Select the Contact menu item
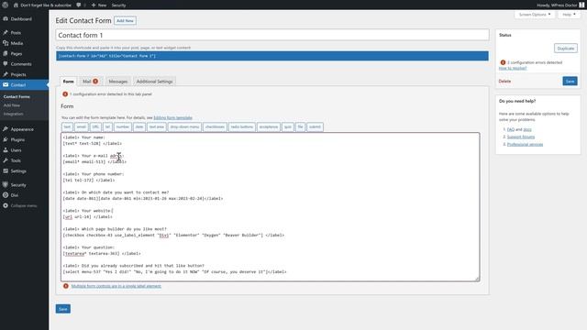This screenshot has height=330, width=587. [18, 85]
